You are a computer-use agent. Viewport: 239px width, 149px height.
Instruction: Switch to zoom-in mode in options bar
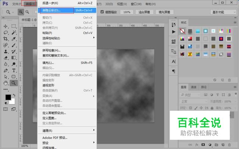pyautogui.click(x=21, y=12)
